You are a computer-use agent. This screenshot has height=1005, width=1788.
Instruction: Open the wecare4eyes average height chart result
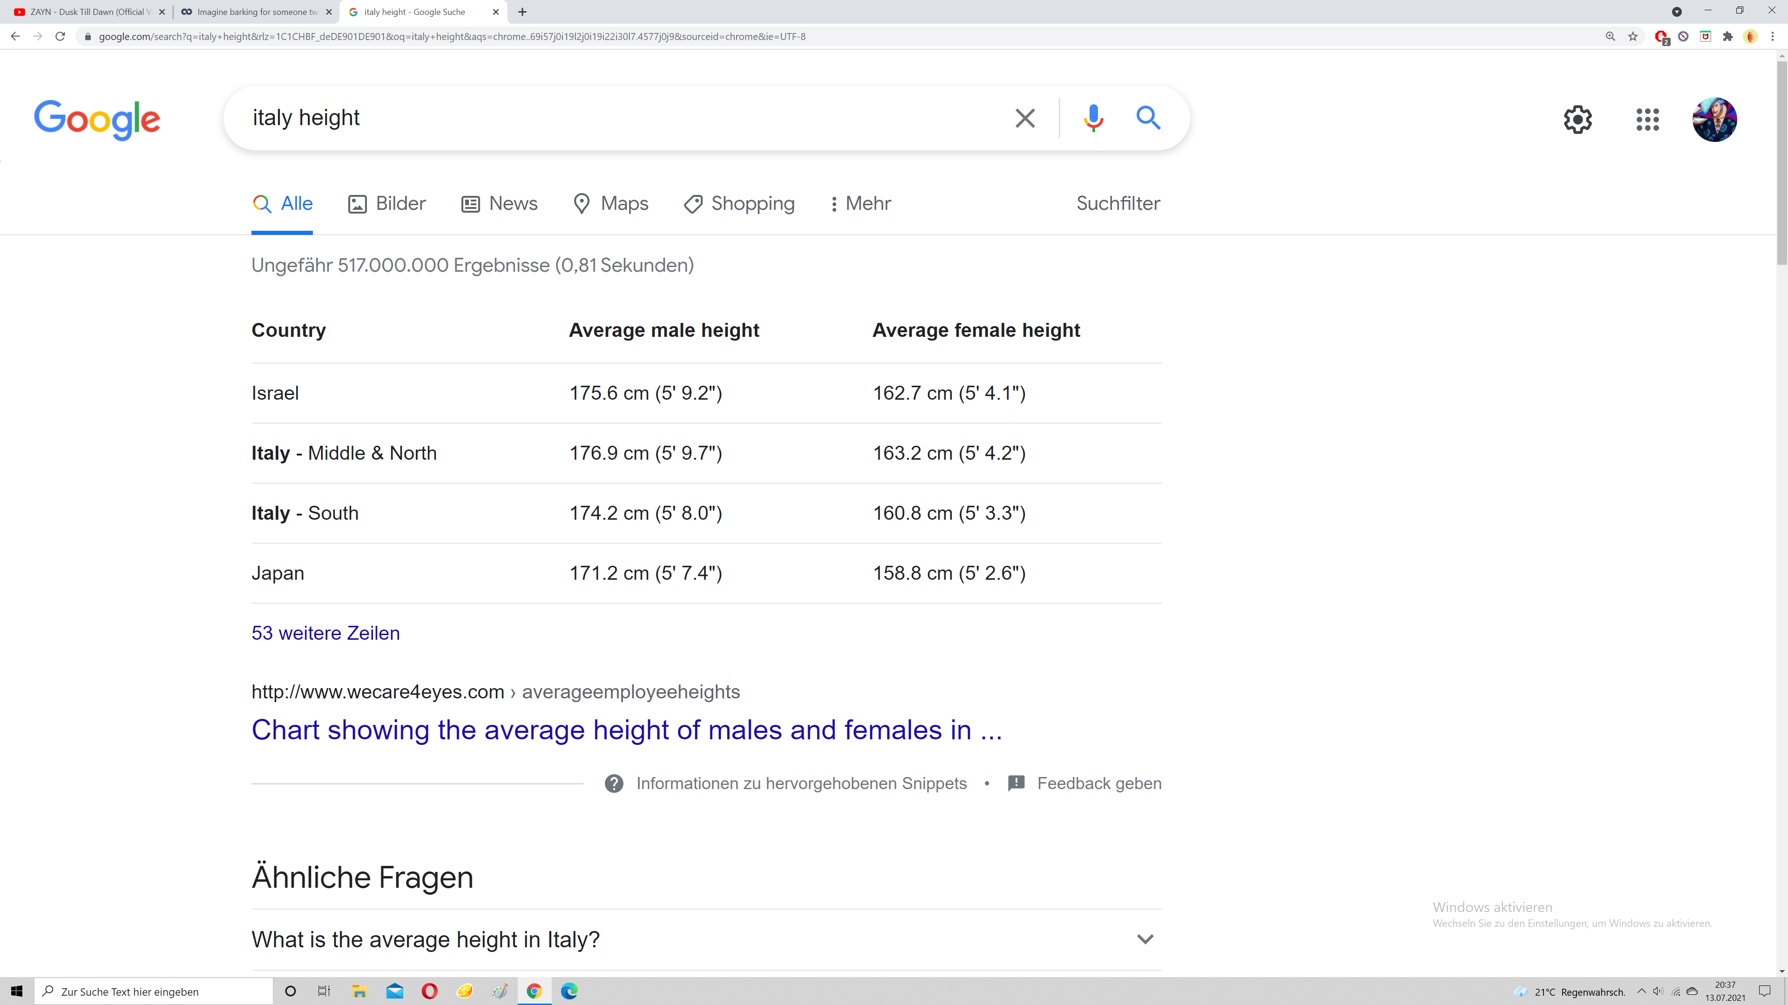point(627,730)
